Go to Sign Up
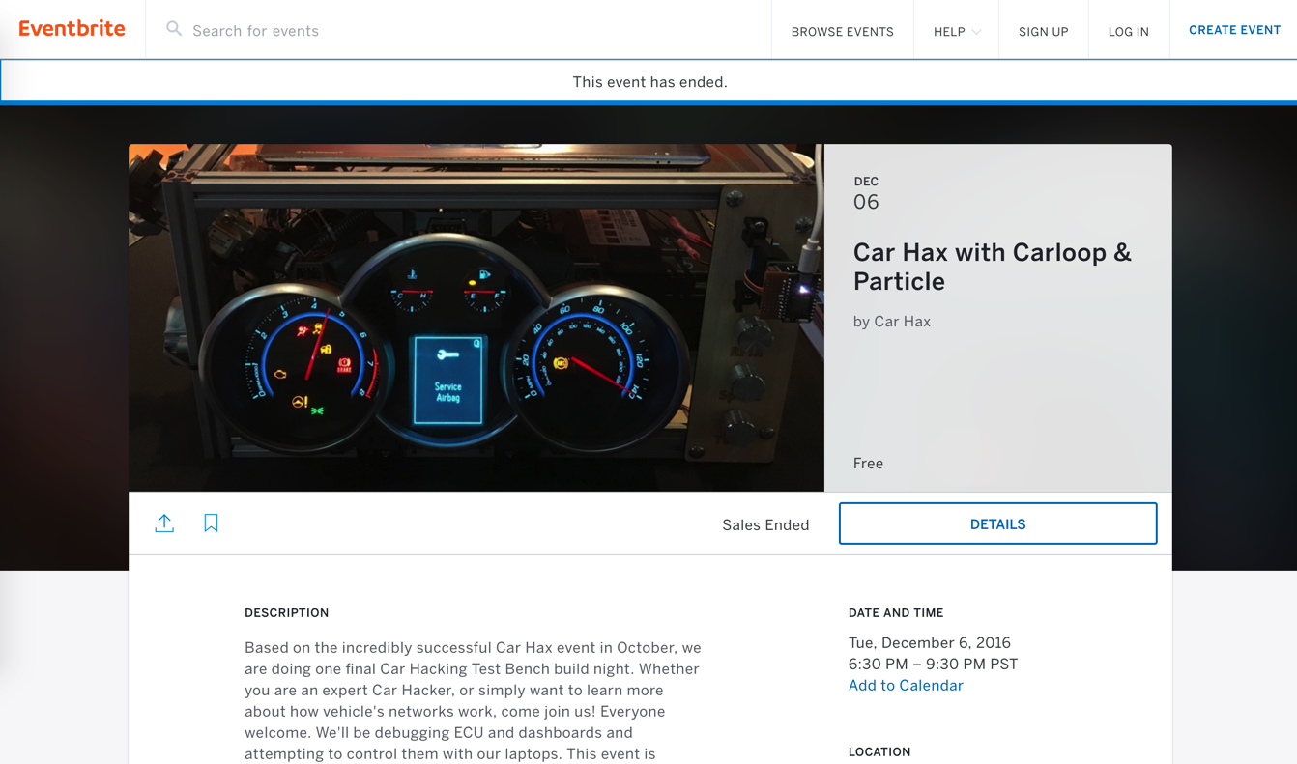Screen dimensions: 1297x764 click(x=1044, y=31)
